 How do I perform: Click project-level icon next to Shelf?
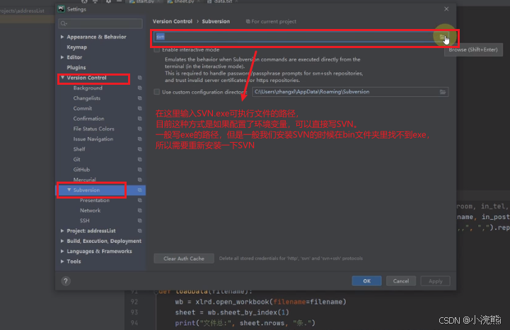[x=140, y=149]
